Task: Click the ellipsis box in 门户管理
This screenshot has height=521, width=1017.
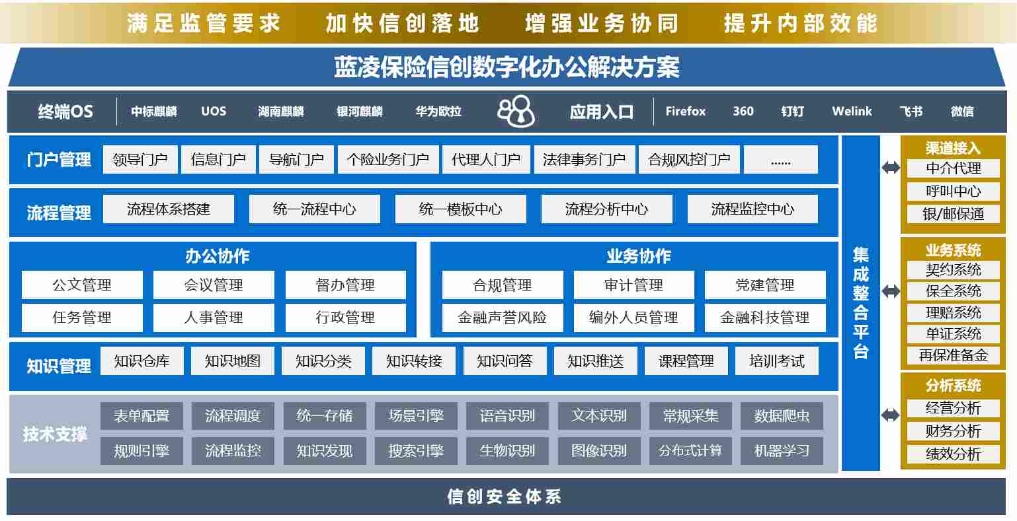Action: pos(781,160)
